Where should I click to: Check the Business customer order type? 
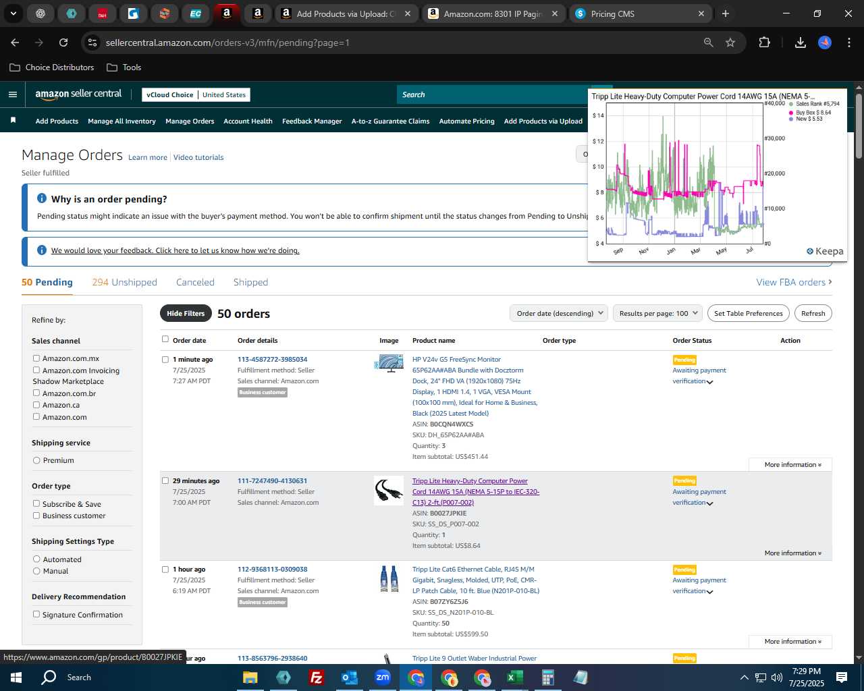(x=36, y=515)
